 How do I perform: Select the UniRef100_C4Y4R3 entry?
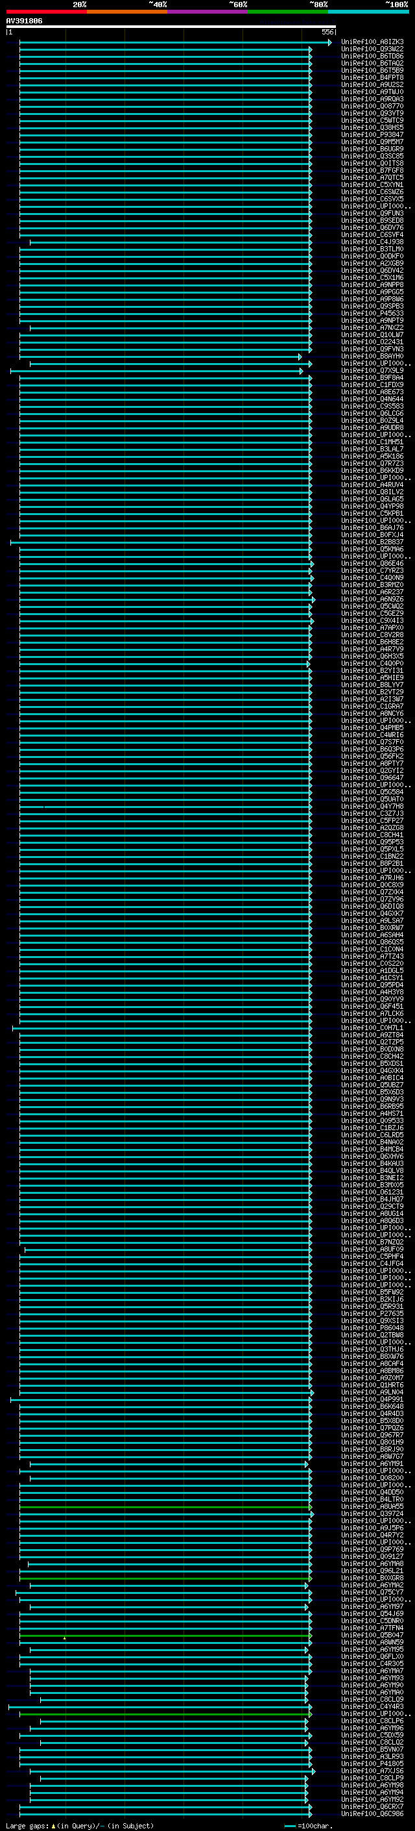372,1706
